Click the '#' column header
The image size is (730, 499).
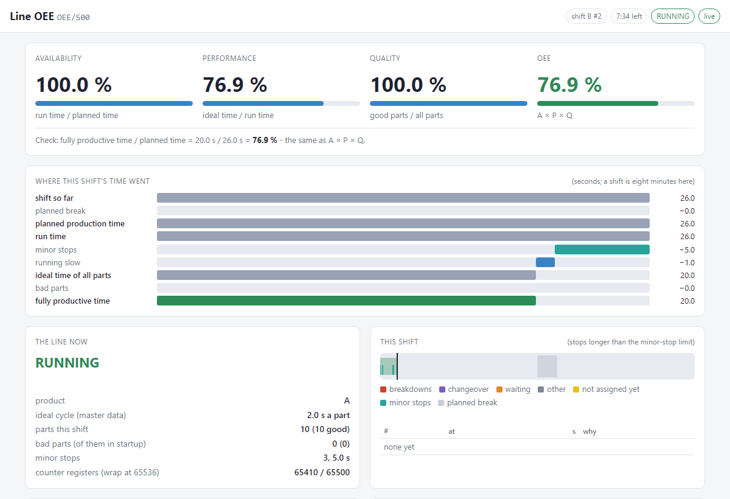[386, 431]
